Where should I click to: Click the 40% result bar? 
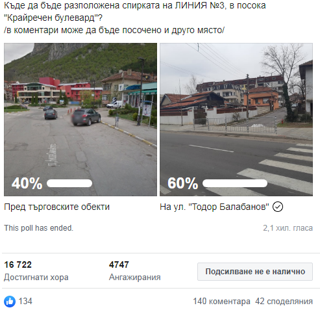point(69,183)
